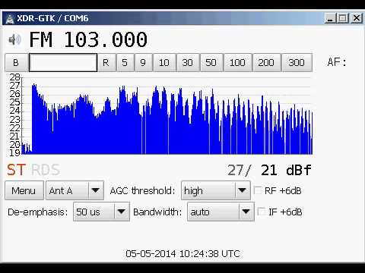The width and height of the screenshot is (365, 273).
Task: Select the 30 step button
Action: [x=188, y=62]
